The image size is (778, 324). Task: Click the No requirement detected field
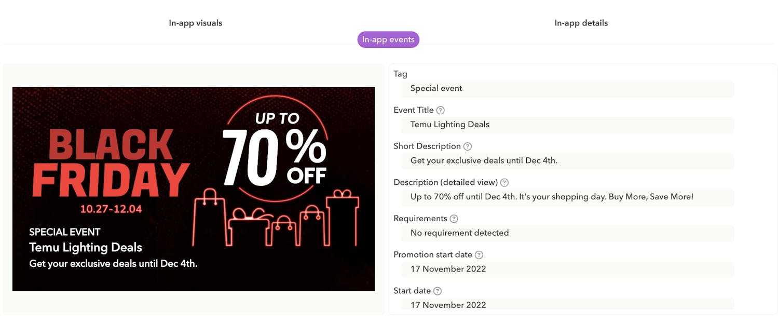point(567,233)
